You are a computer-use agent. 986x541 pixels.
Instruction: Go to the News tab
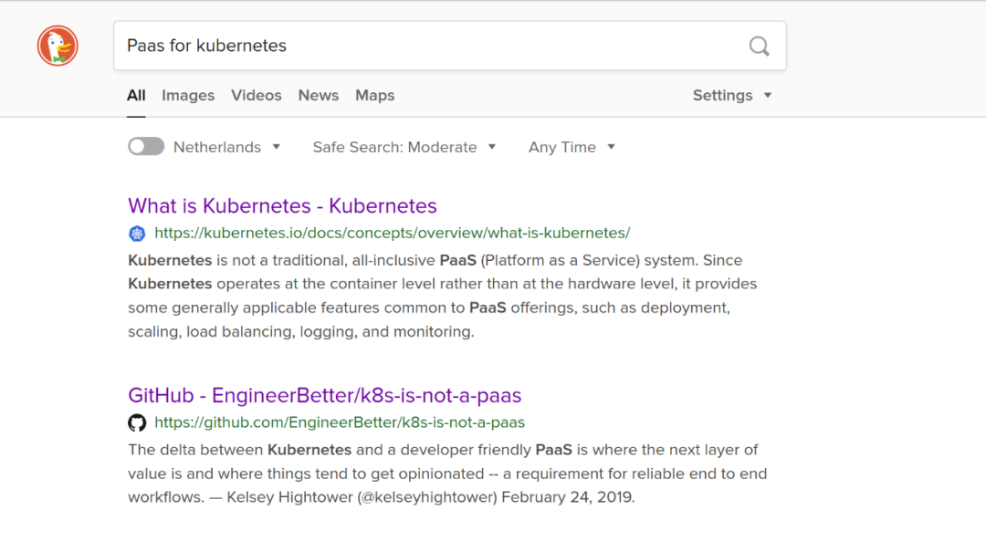tap(319, 95)
